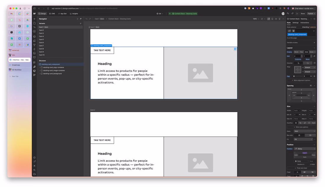Screen dimensions: 325x187
Task: Set overflow to hidden icon
Action: pos(300,123)
